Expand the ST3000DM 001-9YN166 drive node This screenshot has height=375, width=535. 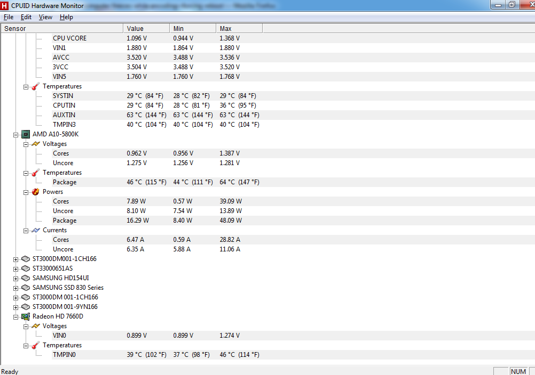point(15,307)
